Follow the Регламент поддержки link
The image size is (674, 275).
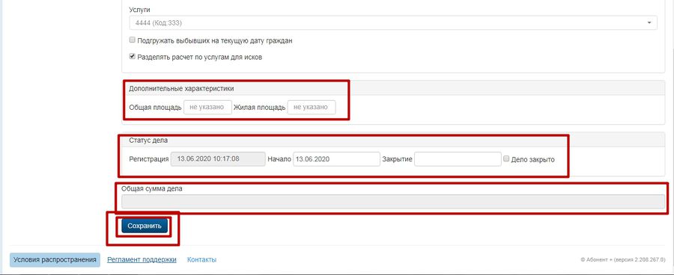pyautogui.click(x=142, y=260)
